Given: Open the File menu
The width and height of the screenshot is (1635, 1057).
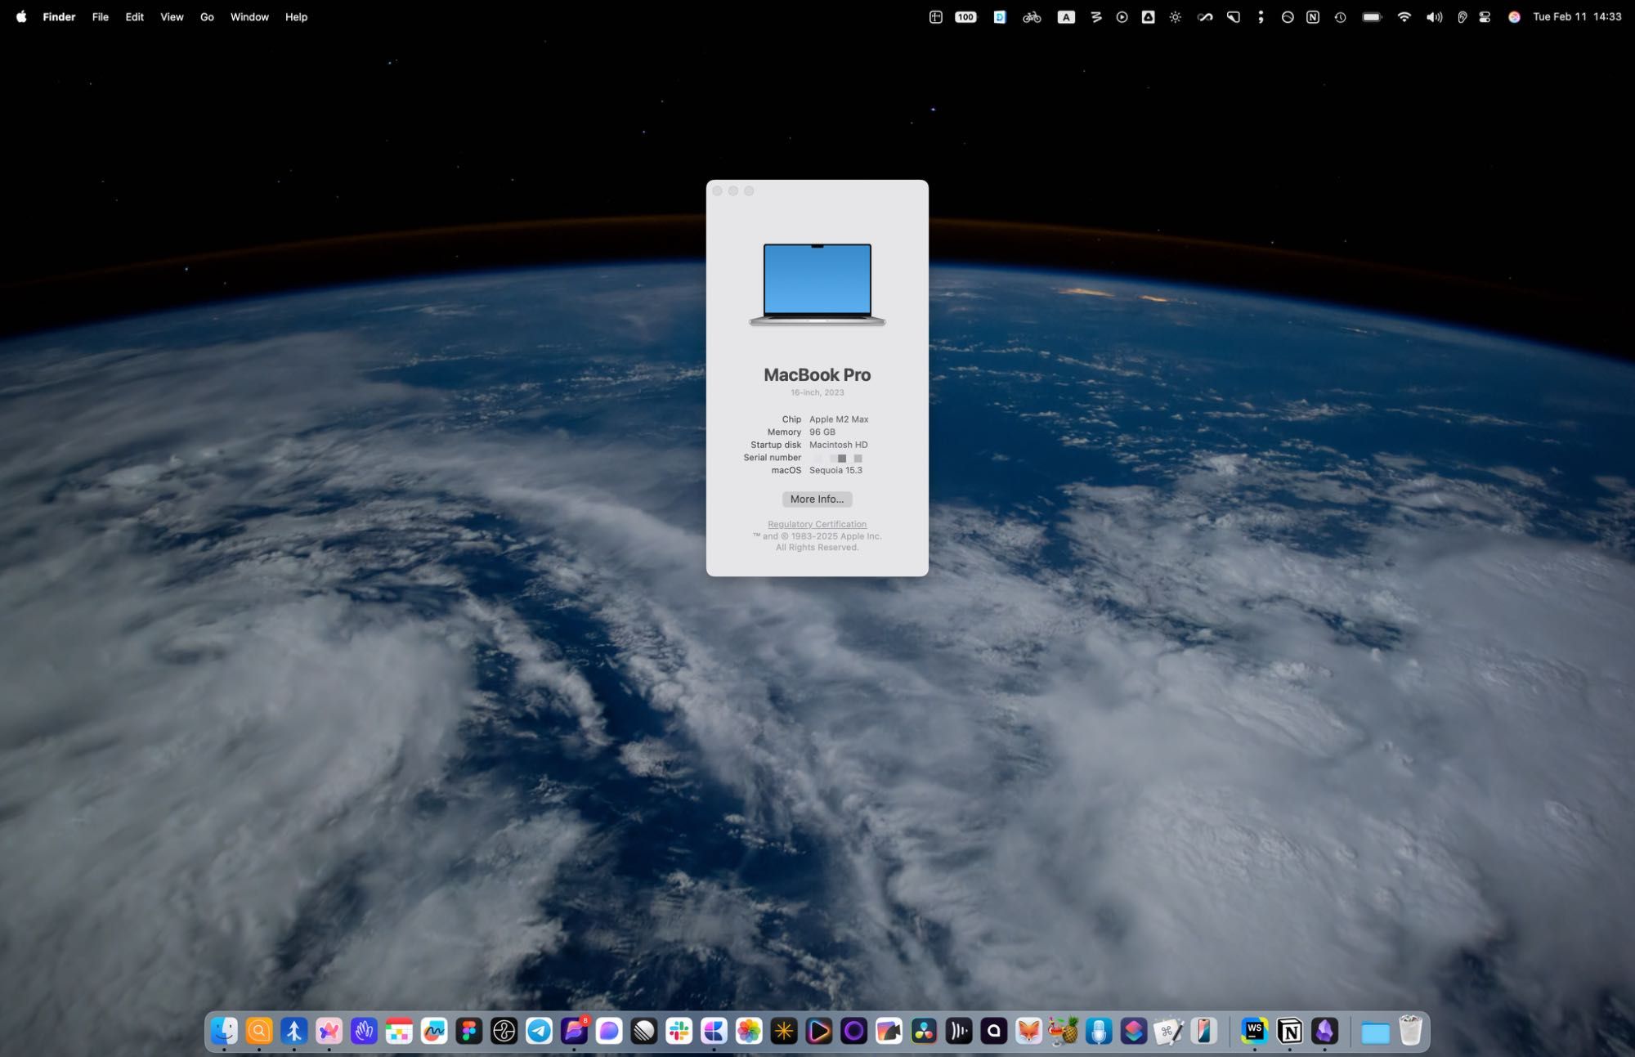Looking at the screenshot, I should (x=101, y=16).
